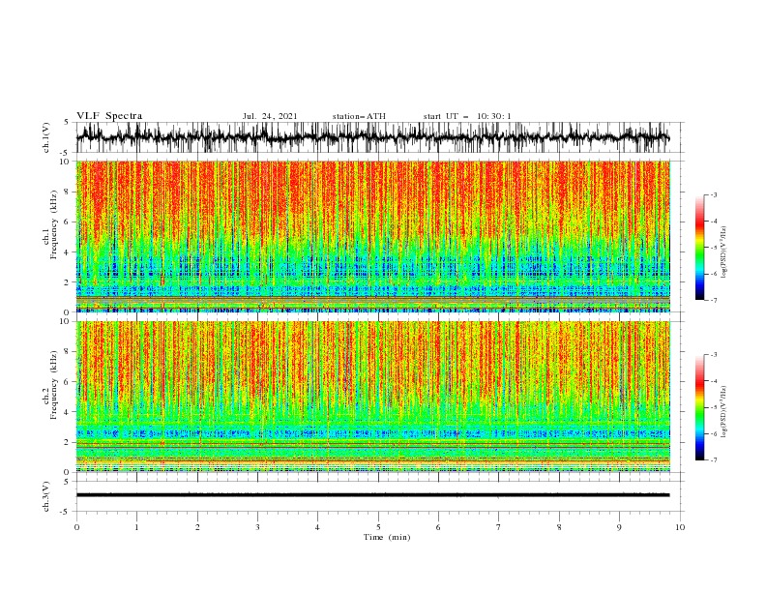This screenshot has width=766, height=592.
Task: Select the date text "Jul. 24, 2021"
Action: (270, 116)
